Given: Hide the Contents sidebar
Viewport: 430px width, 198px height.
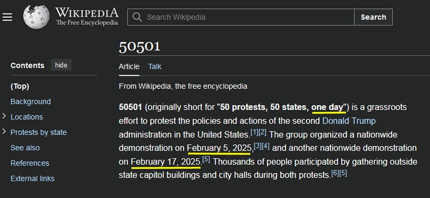Looking at the screenshot, I should point(61,65).
